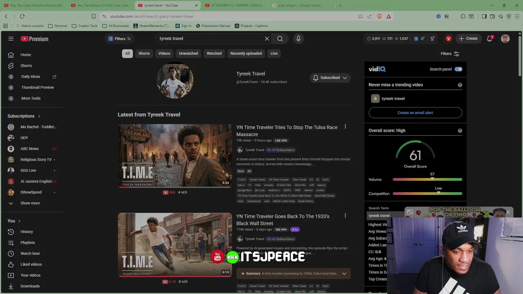Image resolution: width=523 pixels, height=294 pixels.
Task: Select the Live filter chip
Action: (x=274, y=53)
